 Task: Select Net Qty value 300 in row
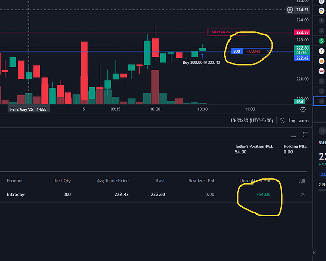pyautogui.click(x=67, y=194)
